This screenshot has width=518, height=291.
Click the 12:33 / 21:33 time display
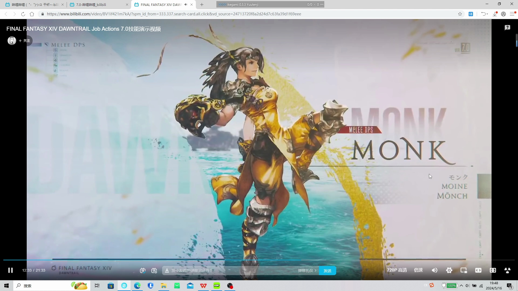(x=34, y=270)
